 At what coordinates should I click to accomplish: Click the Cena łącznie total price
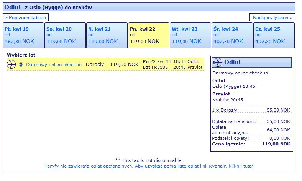[x=251, y=144]
